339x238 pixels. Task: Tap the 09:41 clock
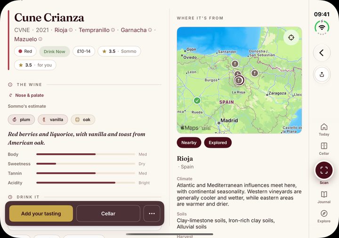322,14
